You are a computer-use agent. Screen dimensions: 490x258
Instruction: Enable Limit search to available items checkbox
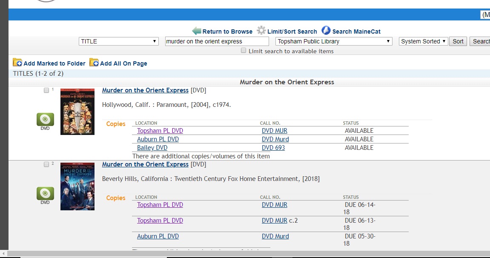(x=244, y=51)
